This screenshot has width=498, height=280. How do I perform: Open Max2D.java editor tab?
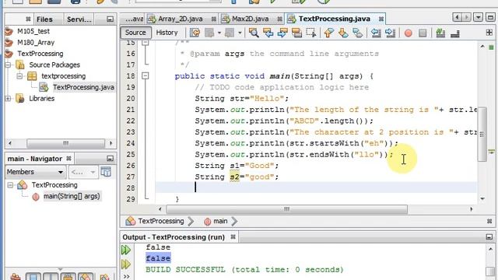click(250, 19)
